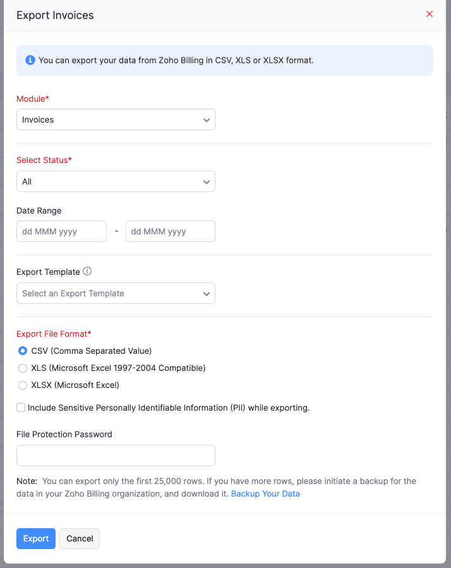The image size is (451, 568).
Task: Click the Export Template dropdown chevron
Action: pos(206,293)
